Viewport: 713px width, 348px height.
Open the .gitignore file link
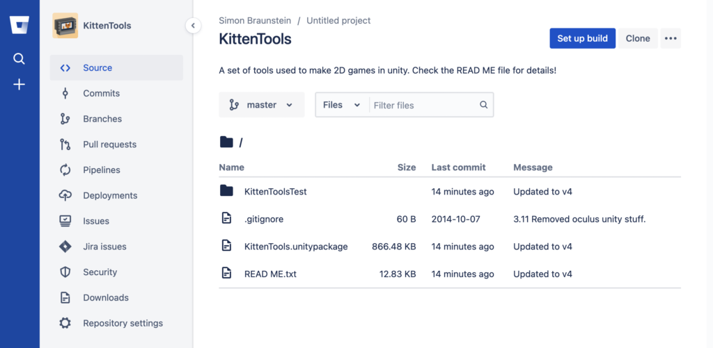264,219
